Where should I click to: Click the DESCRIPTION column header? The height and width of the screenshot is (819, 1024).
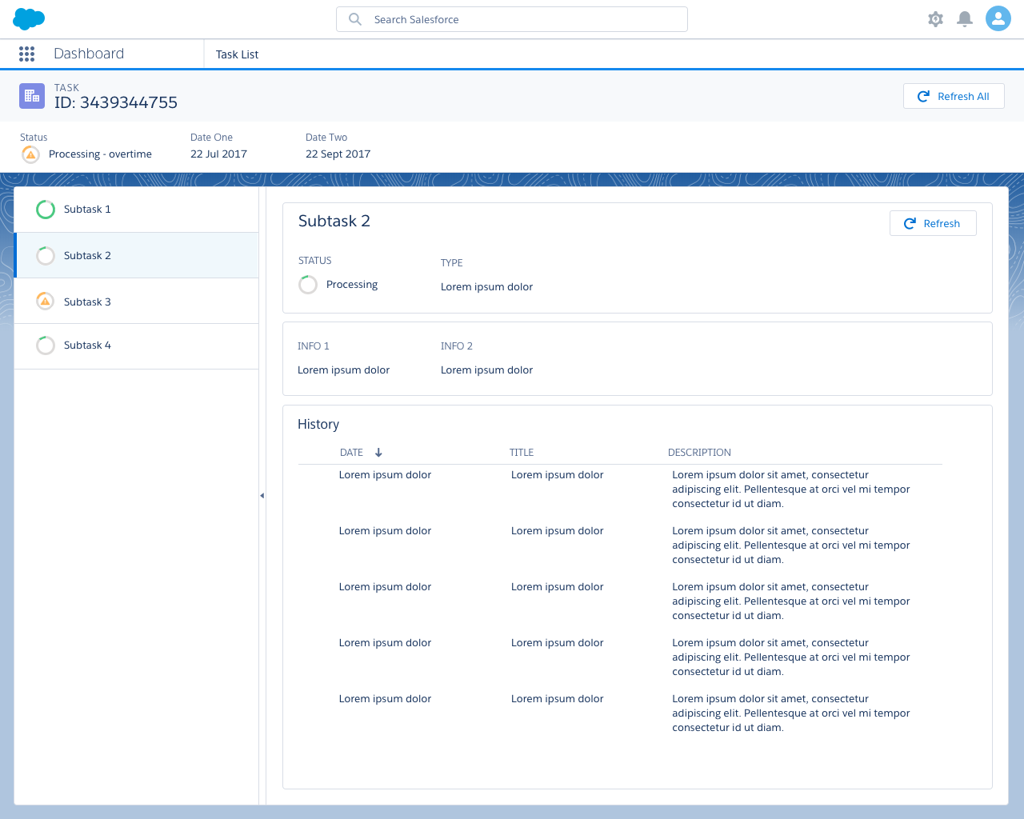click(x=699, y=453)
